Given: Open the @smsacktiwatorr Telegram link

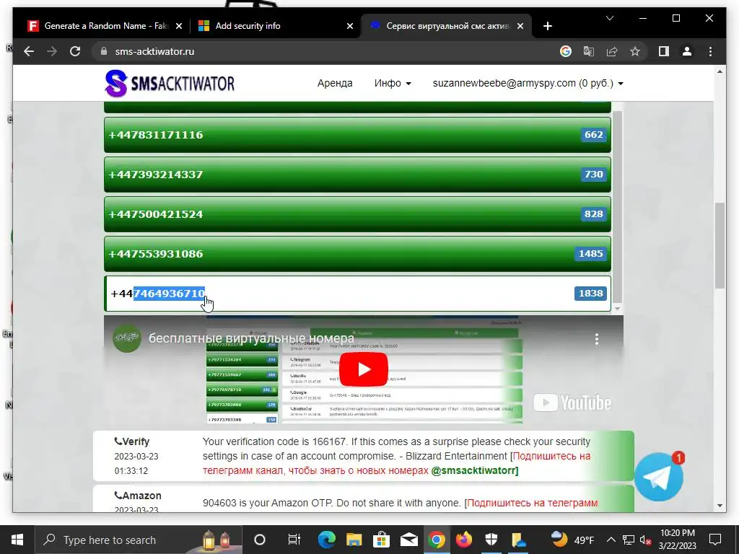Looking at the screenshot, I should pyautogui.click(x=475, y=470).
